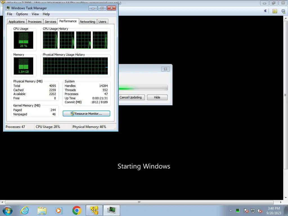Click the Physical Memory Usage History graph
The image size is (288, 216).
tap(75, 66)
